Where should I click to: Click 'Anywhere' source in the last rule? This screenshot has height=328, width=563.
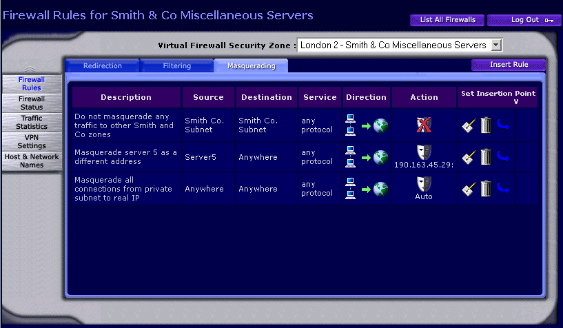coord(204,189)
